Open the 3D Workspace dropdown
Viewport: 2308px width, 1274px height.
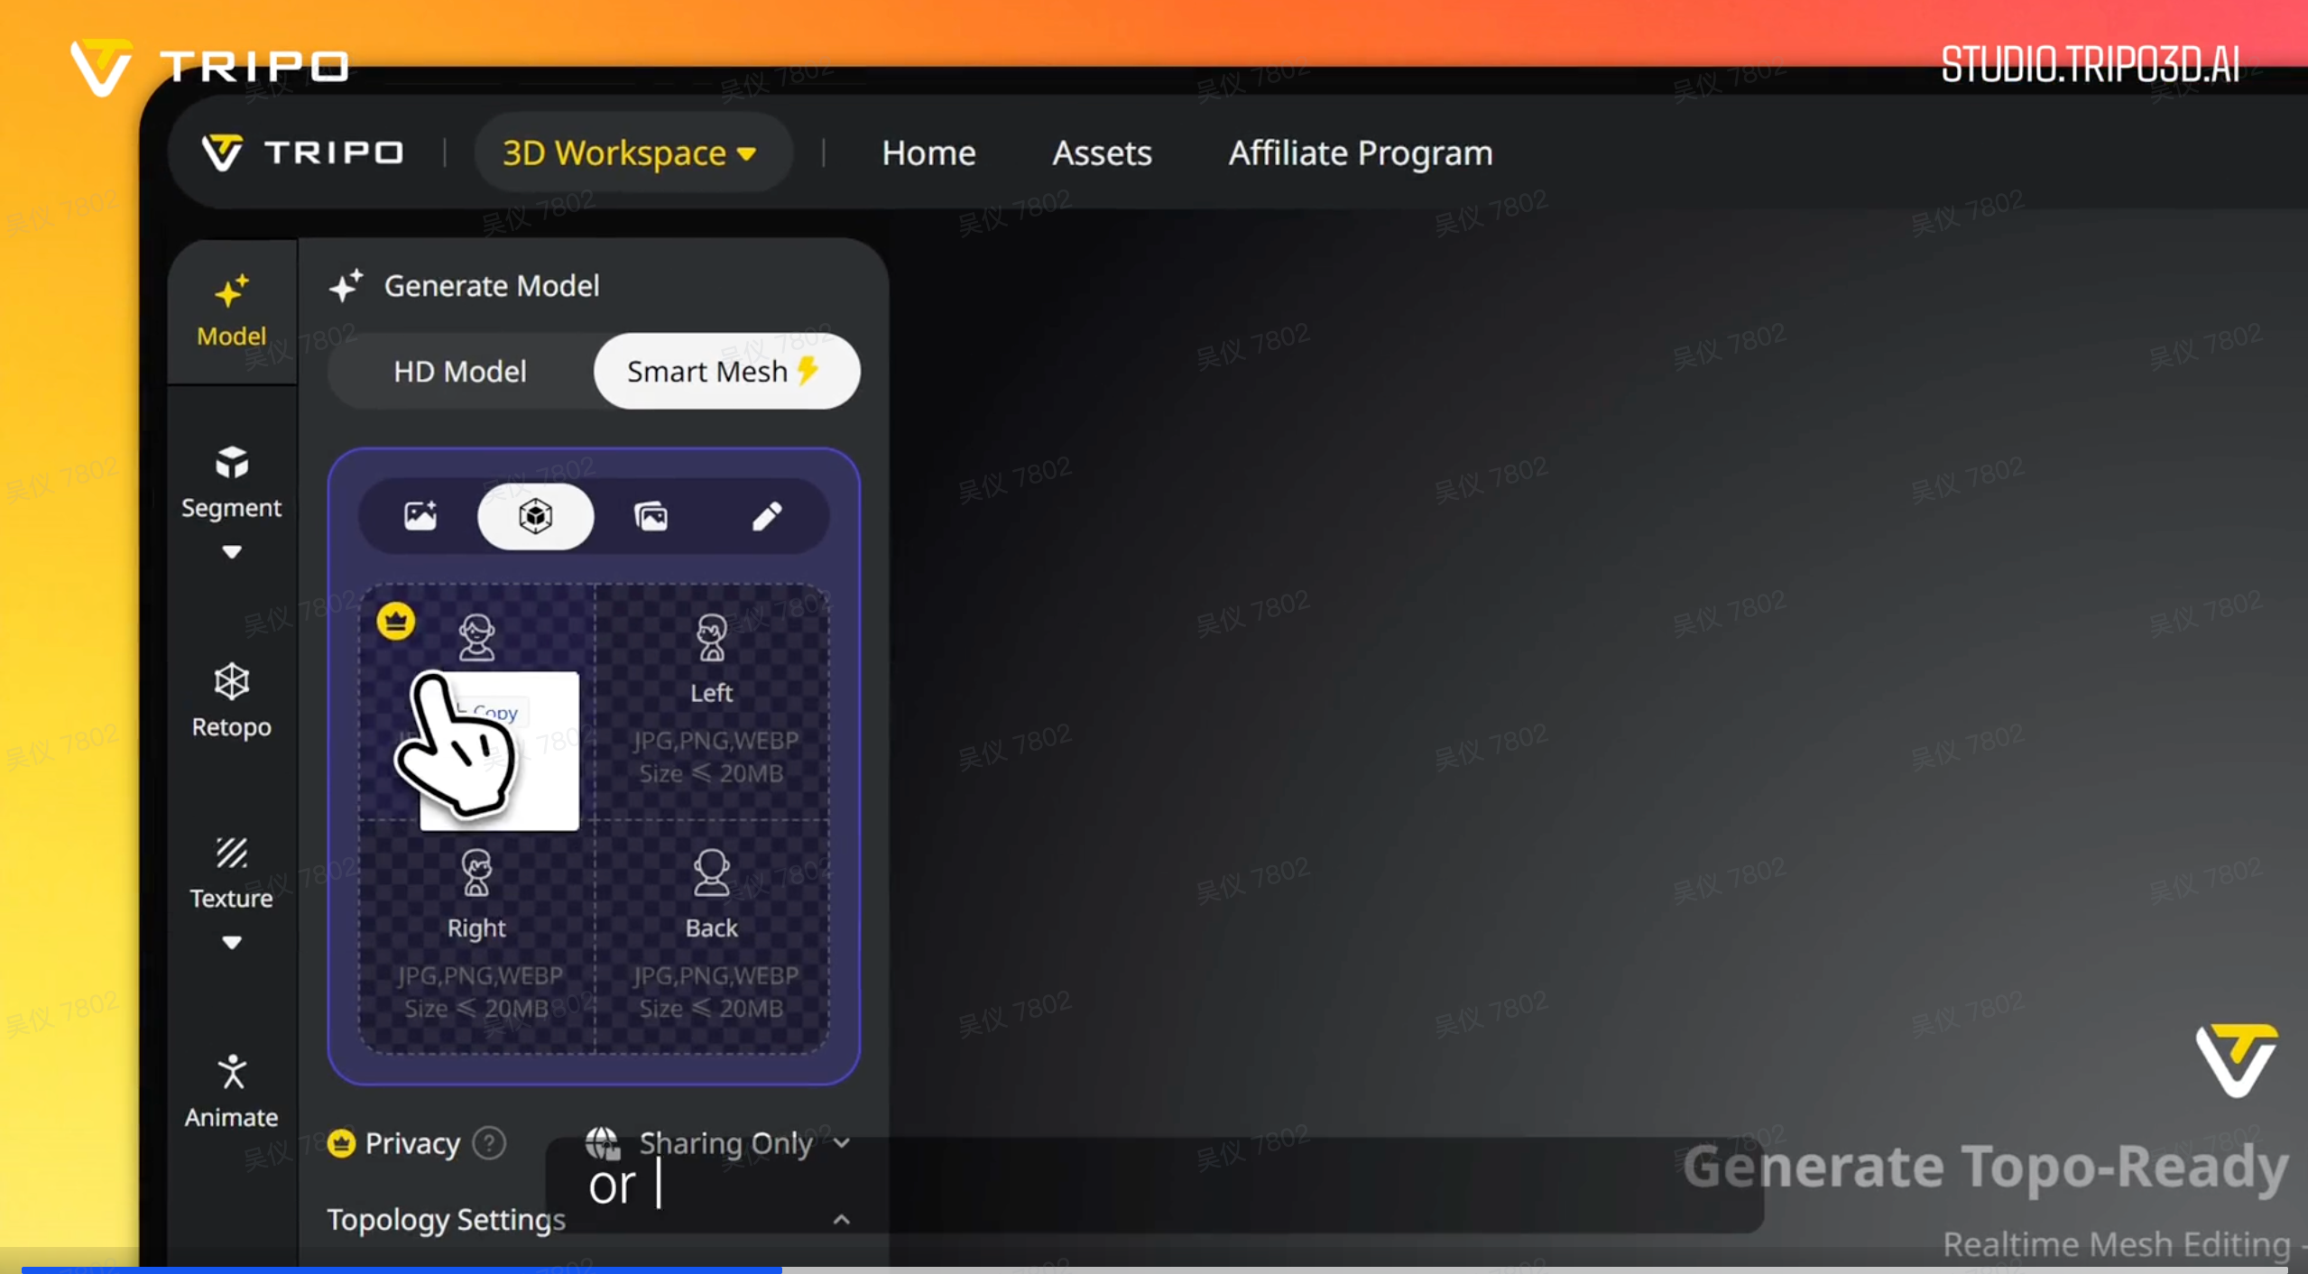click(632, 152)
